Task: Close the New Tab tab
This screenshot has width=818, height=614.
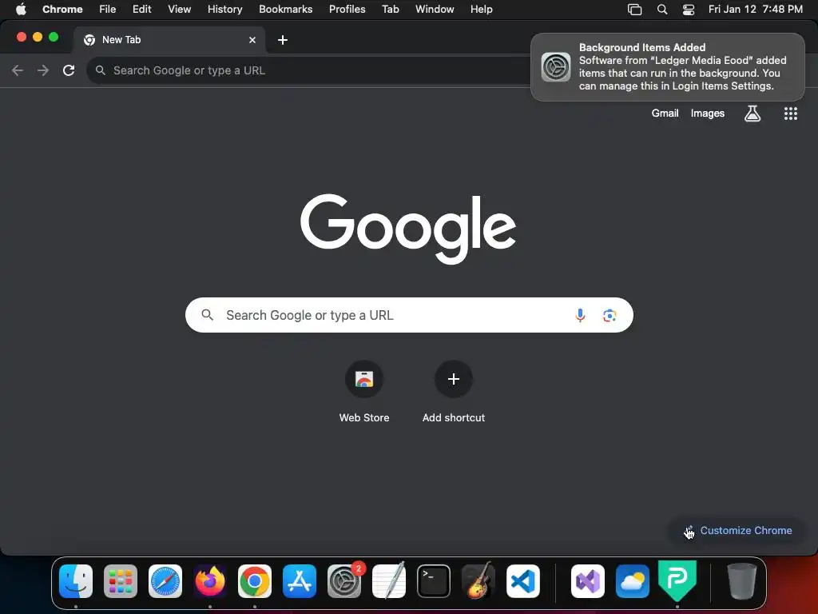Action: click(252, 40)
